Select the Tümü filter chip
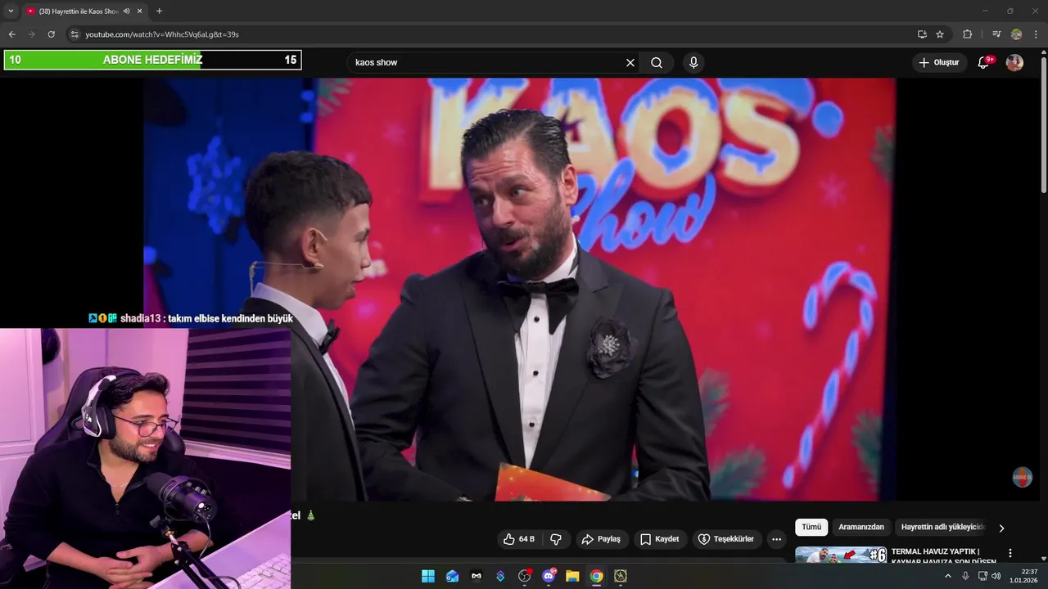This screenshot has height=589, width=1048. (811, 527)
